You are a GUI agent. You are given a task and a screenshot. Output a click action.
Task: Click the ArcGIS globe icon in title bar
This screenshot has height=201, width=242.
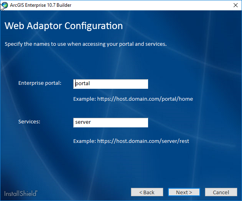tap(5, 5)
